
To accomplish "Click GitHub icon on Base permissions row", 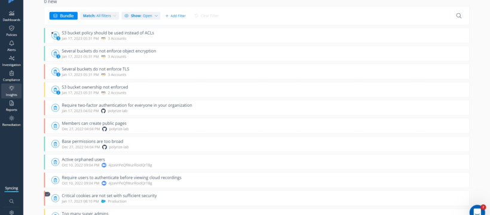I will click(x=105, y=147).
